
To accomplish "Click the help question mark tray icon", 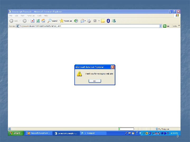I will 133,133.
